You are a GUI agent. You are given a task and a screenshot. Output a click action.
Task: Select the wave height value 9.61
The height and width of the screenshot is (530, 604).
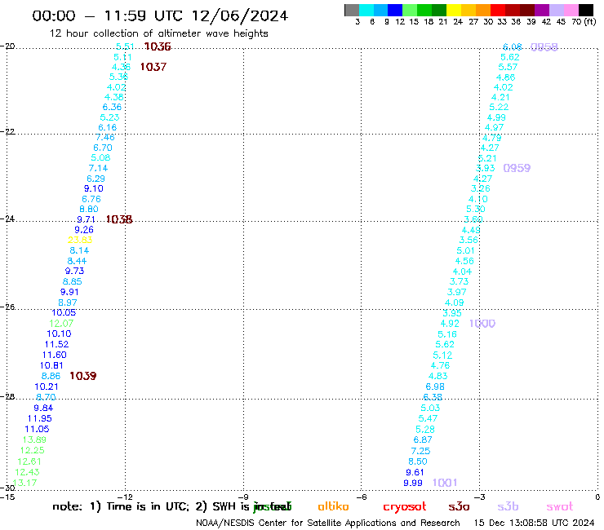tap(415, 472)
